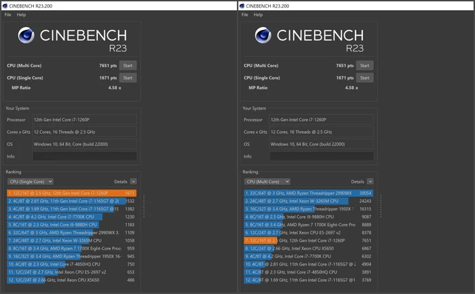Open File menu in left window
475x294 pixels.
pos(7,14)
